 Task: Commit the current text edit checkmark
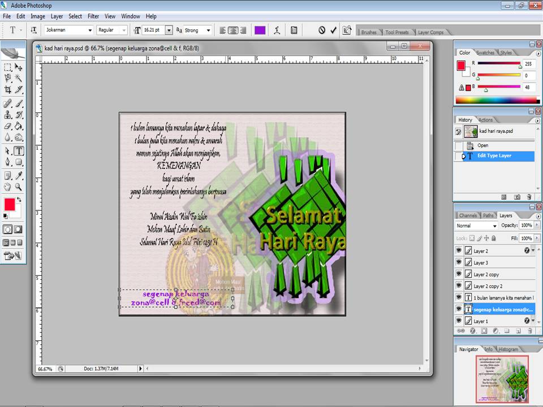coord(334,31)
